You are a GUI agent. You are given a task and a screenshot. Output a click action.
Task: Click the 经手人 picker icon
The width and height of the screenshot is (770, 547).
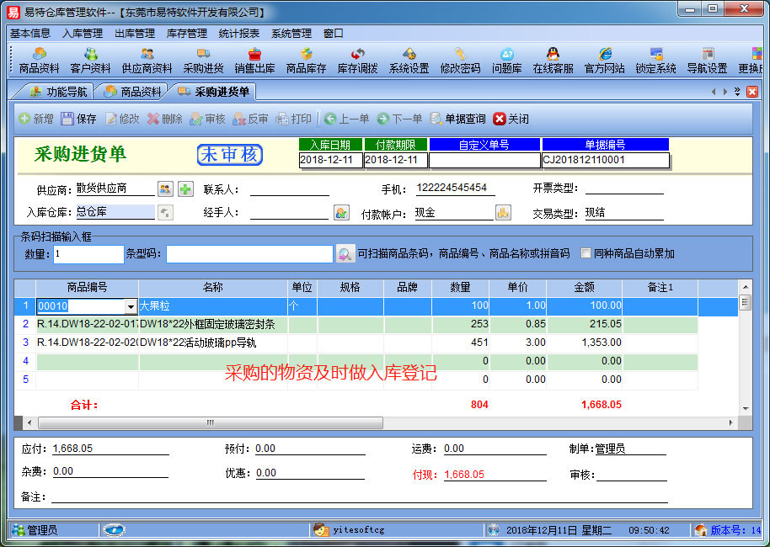341,213
